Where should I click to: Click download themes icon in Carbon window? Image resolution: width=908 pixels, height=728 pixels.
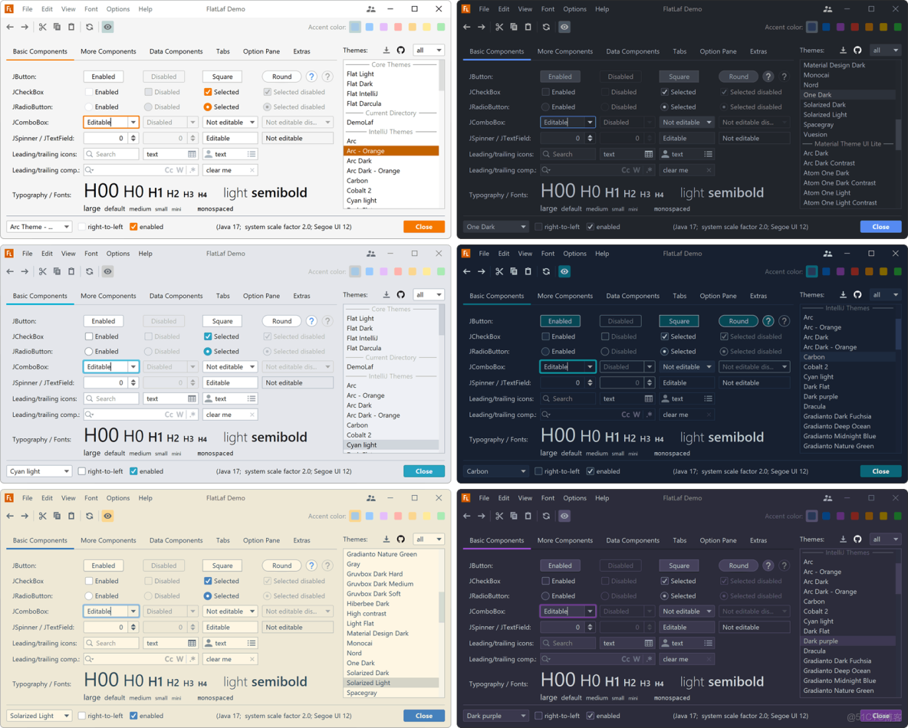pyautogui.click(x=843, y=295)
